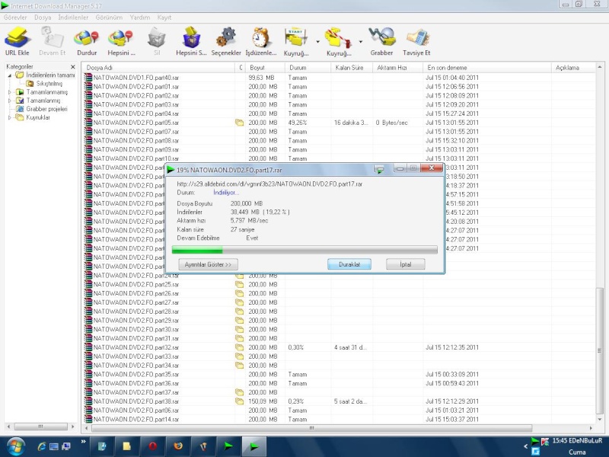Open the Firefox taskbar button
609x457 pixels.
point(178,446)
